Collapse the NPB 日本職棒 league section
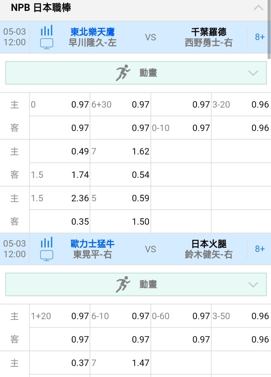 (x=258, y=8)
